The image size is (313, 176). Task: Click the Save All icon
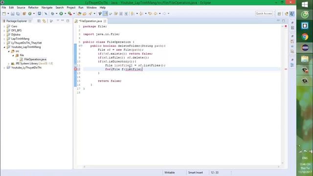pyautogui.click(x=18, y=14)
